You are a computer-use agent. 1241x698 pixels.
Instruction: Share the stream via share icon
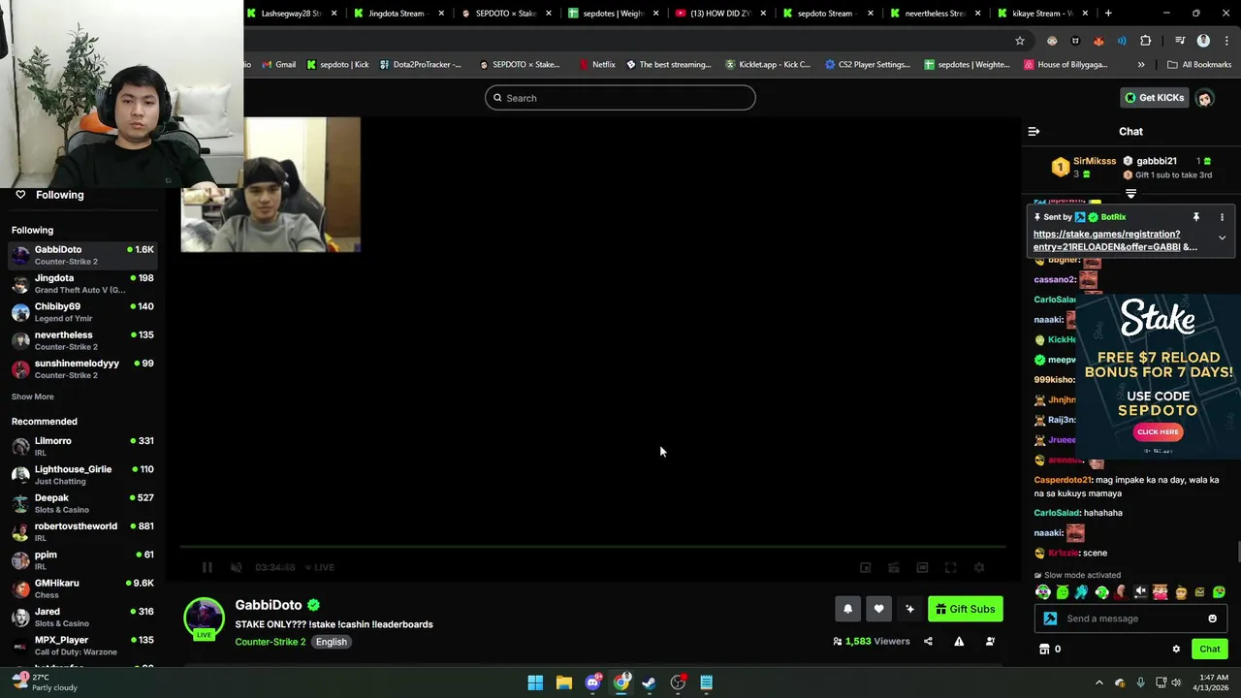pos(928,641)
